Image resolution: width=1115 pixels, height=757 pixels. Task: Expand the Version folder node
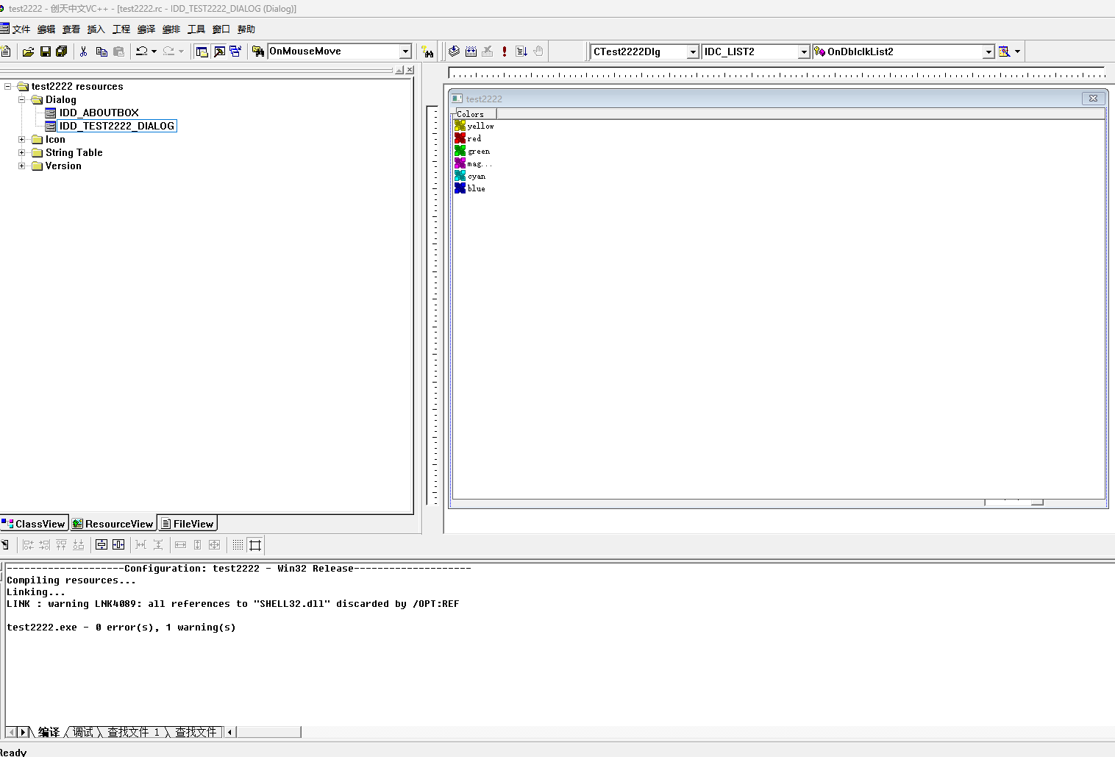22,166
